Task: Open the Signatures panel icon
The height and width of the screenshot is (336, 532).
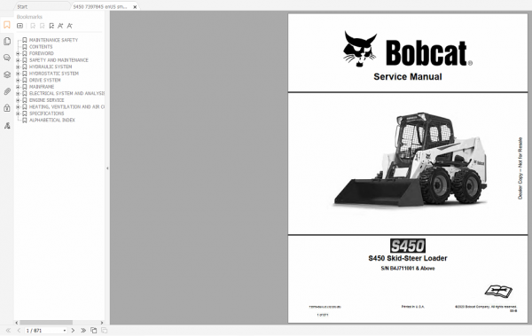Action: (7, 126)
